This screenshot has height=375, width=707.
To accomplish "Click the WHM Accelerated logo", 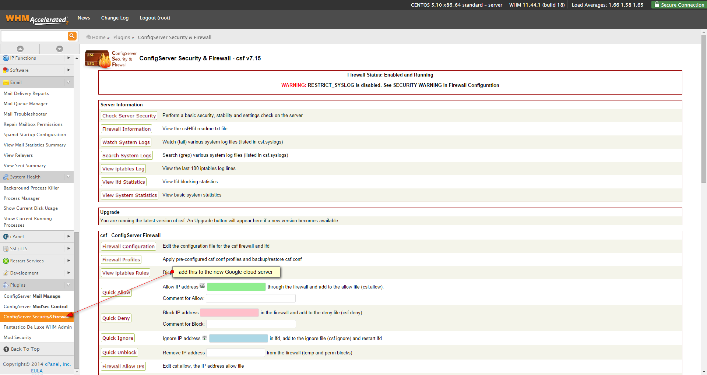I will (37, 19).
